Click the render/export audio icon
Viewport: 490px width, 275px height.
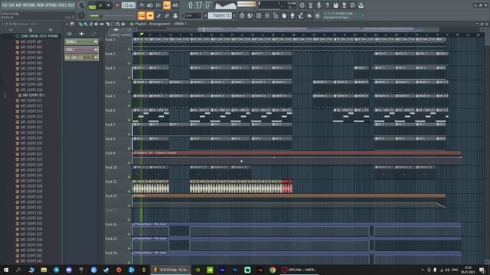[344, 5]
